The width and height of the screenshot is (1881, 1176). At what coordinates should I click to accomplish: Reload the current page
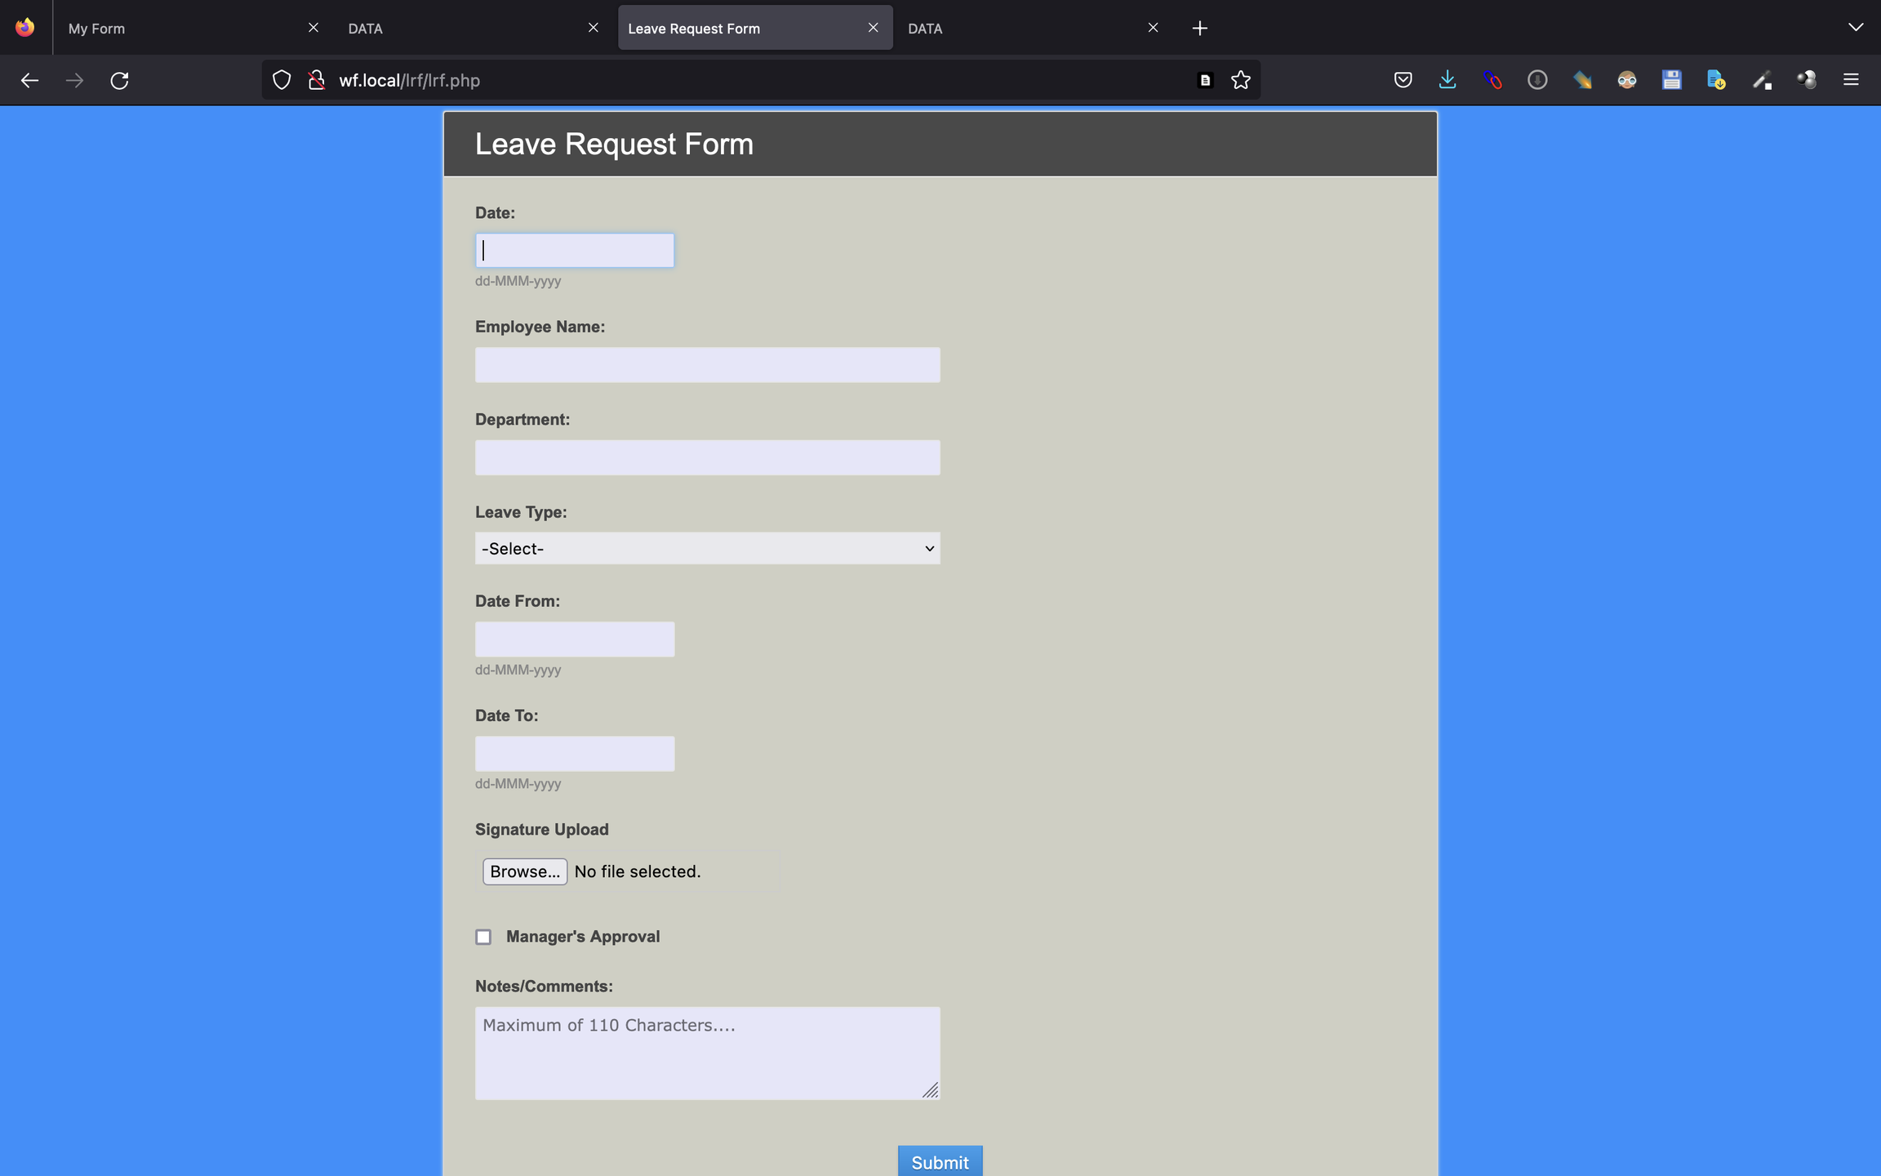click(x=119, y=80)
